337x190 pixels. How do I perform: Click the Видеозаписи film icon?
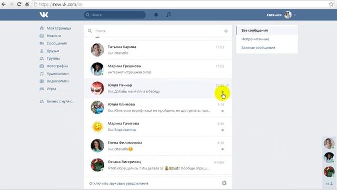click(42, 81)
